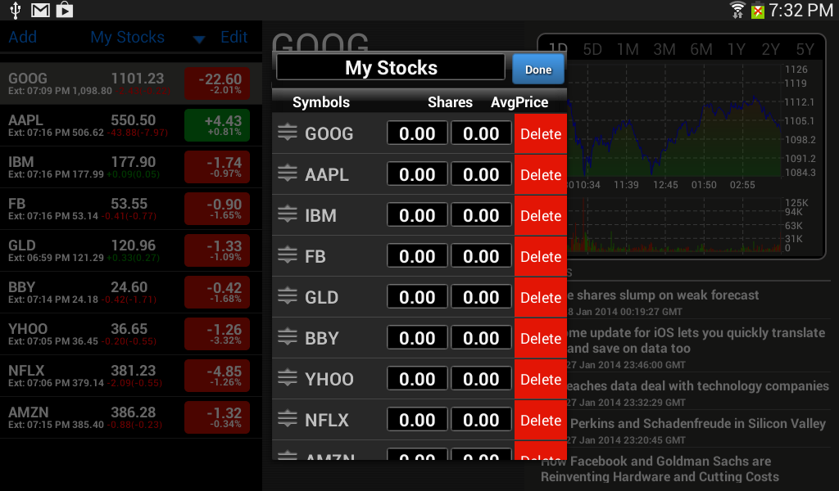Viewport: 839px width, 491px height.
Task: Tap the FB row reorder handle
Action: 288,255
